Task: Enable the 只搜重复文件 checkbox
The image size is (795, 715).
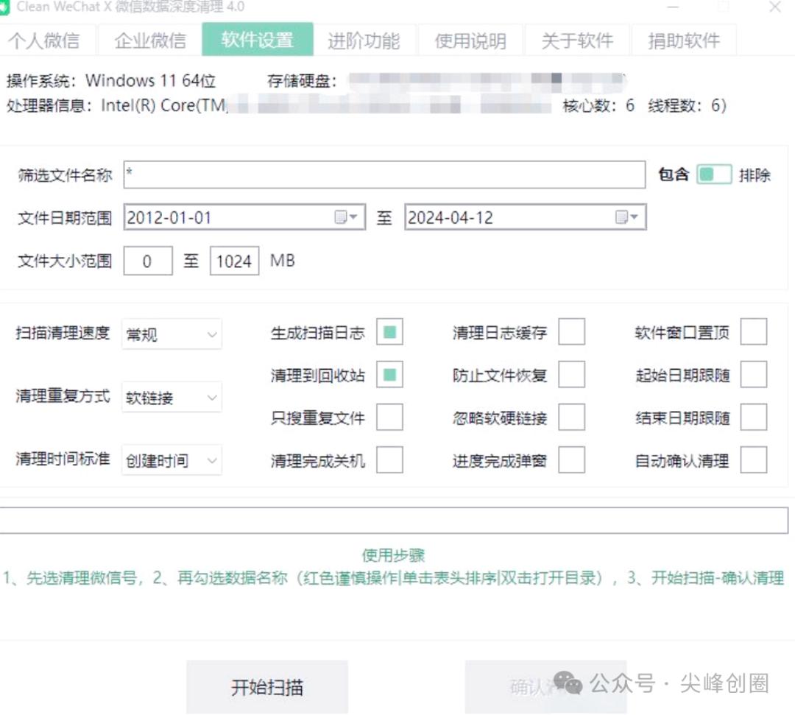Action: click(389, 418)
